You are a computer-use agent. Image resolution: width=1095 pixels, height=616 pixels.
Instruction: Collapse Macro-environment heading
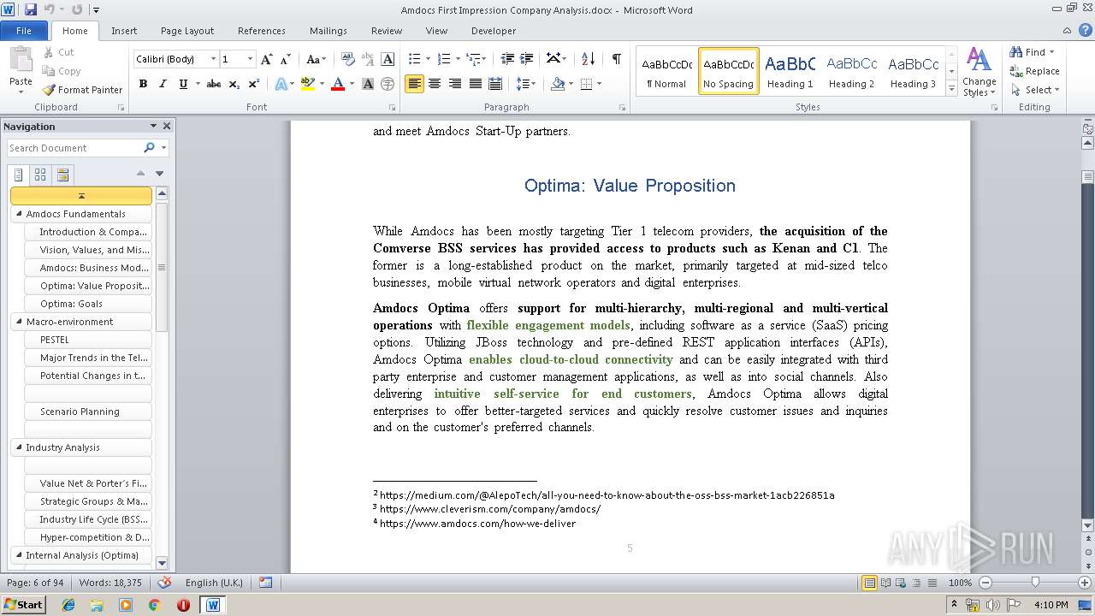click(x=18, y=322)
